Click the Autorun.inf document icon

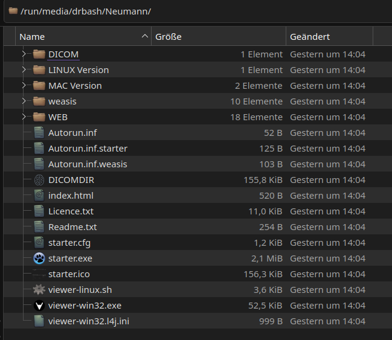39,133
